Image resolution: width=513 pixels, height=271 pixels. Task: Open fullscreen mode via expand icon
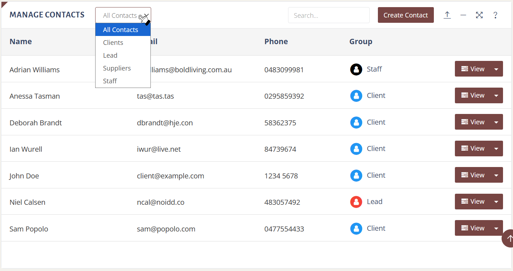coord(479,15)
